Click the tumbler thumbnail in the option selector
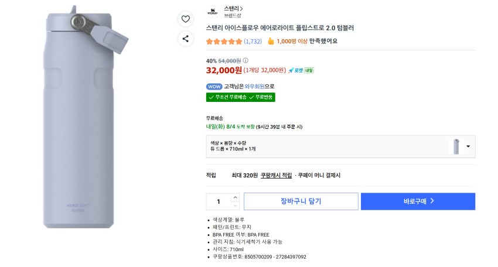Viewport: 498px width, 267px height. point(456,146)
